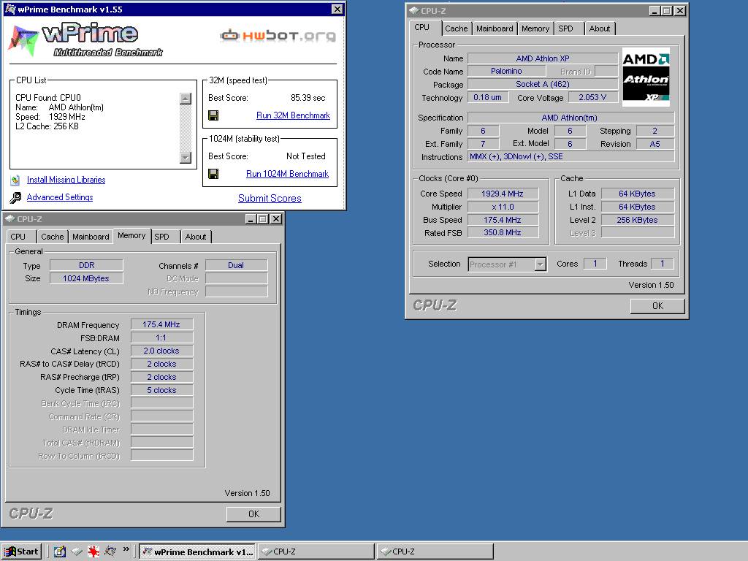Click the wPrime title bar icon
Image resolution: width=748 pixels, height=561 pixels.
point(9,9)
